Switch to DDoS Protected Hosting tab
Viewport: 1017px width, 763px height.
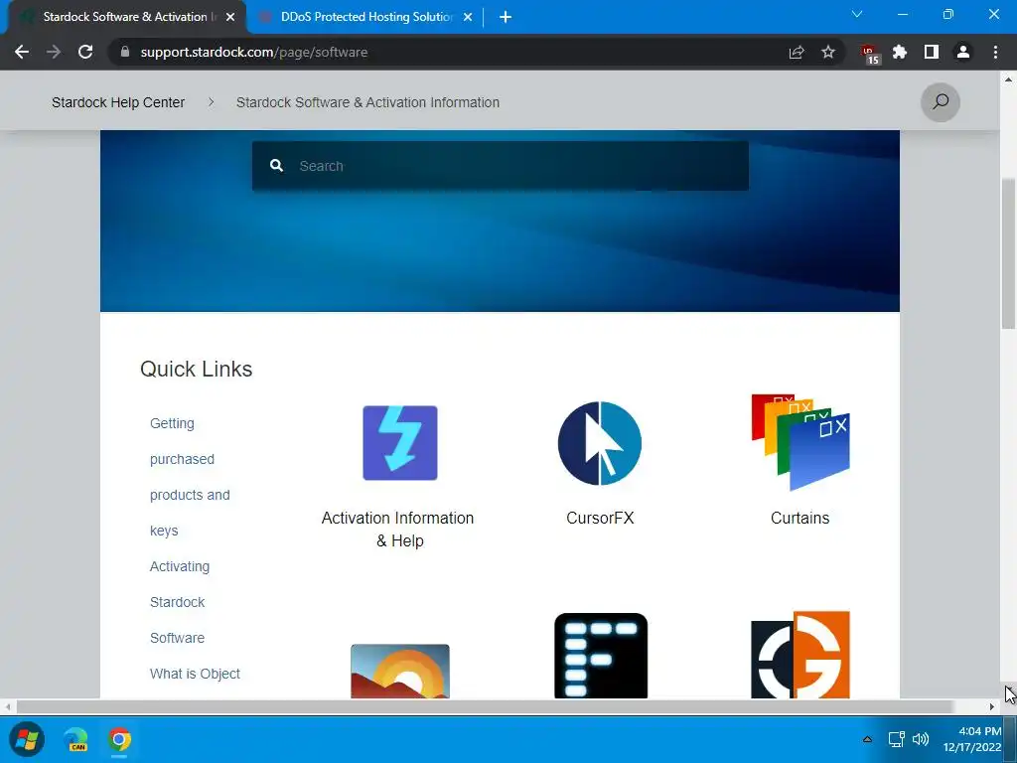coord(366,17)
